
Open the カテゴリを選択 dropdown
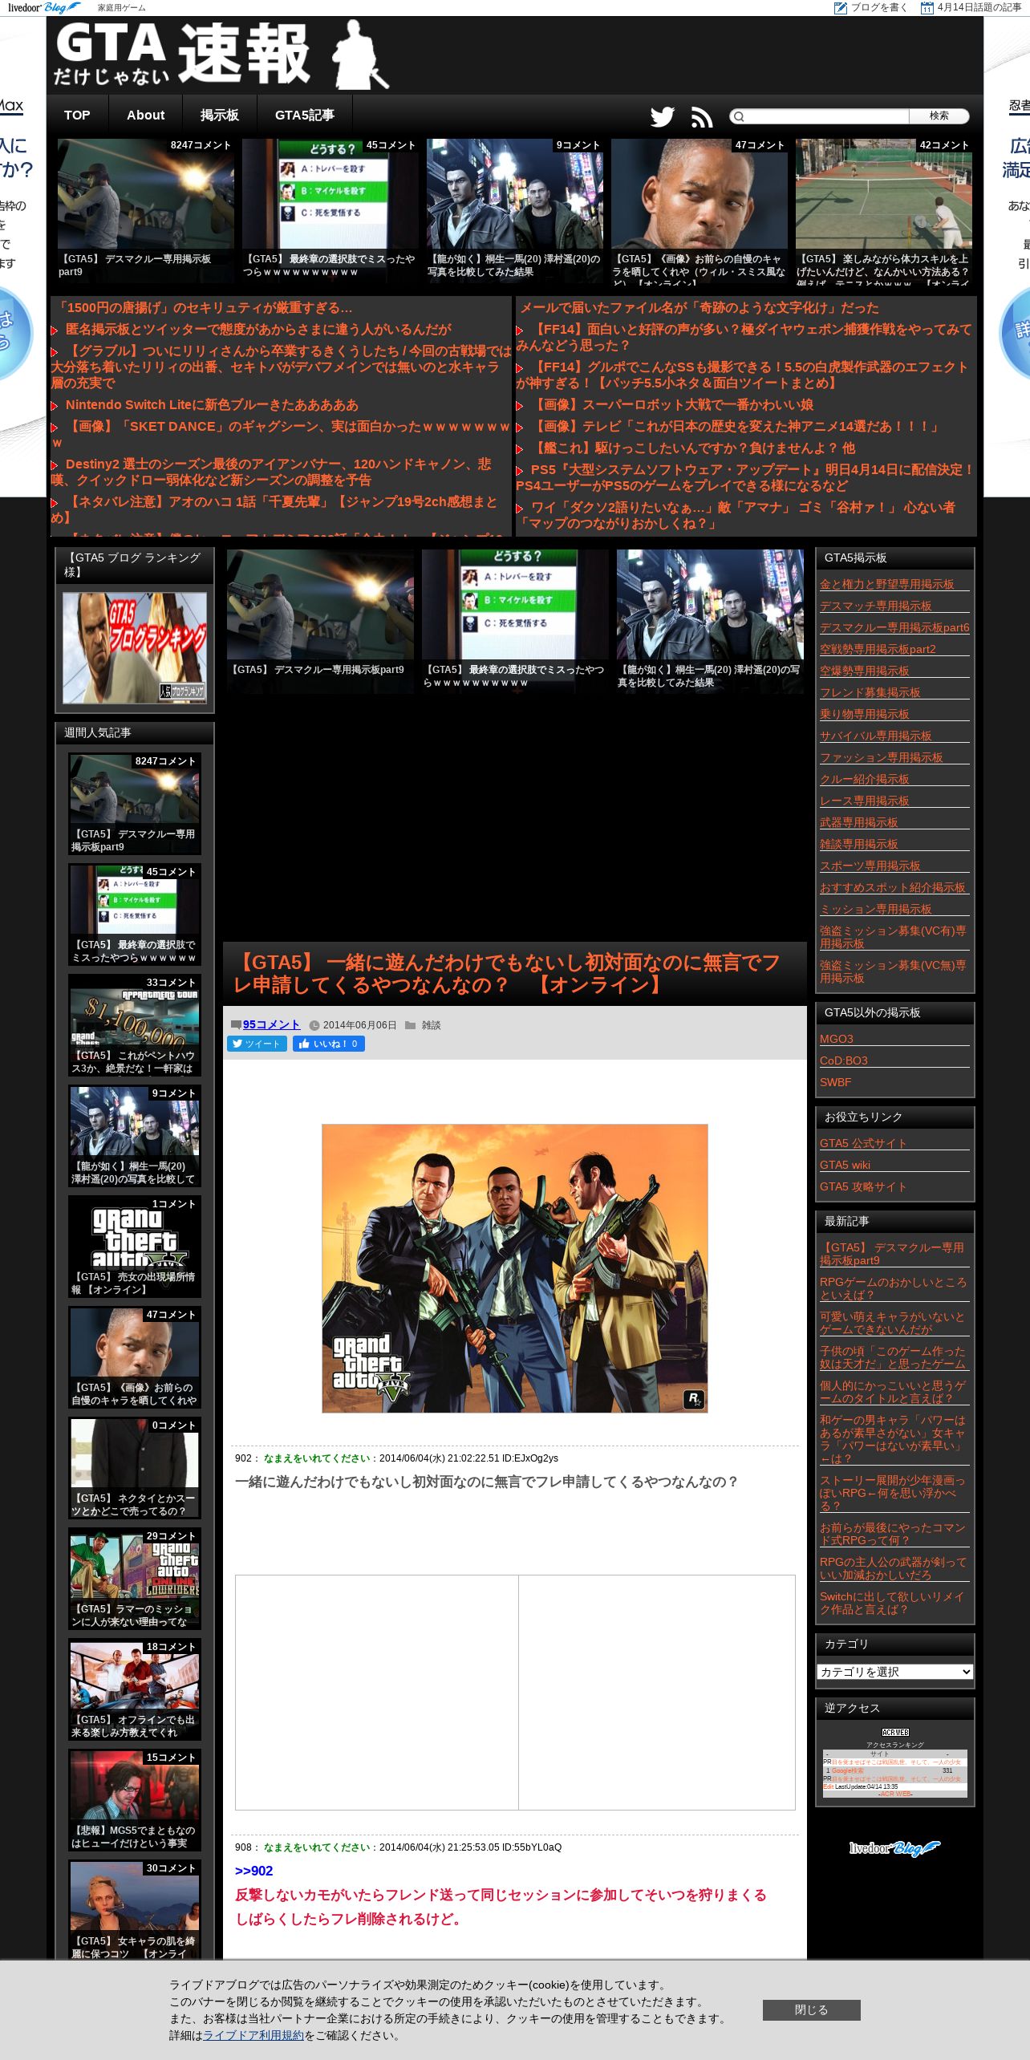[895, 1672]
